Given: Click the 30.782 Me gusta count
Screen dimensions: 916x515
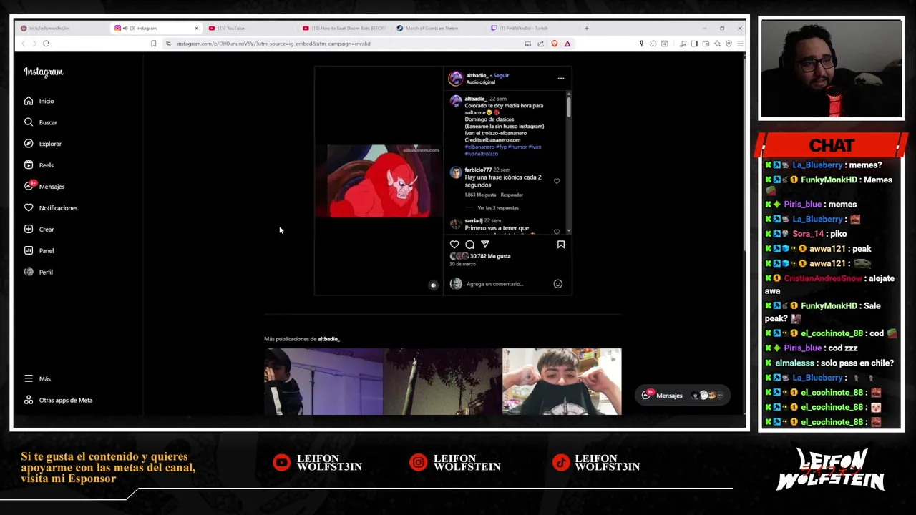Looking at the screenshot, I should tap(490, 256).
